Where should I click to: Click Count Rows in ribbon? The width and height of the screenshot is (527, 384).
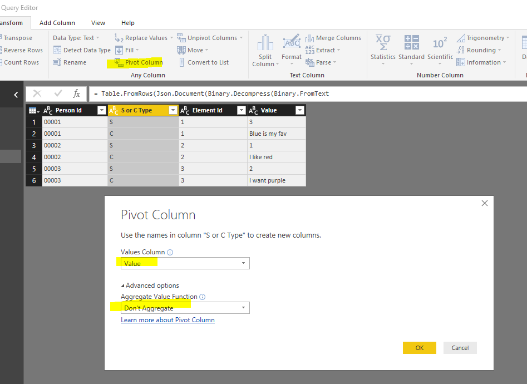(21, 62)
